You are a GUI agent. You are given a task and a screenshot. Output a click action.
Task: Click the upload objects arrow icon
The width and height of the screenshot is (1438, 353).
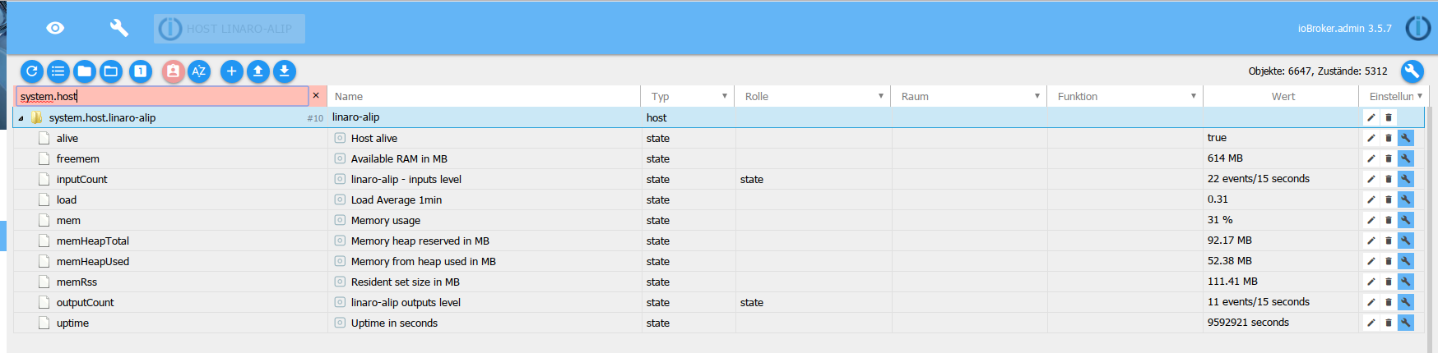pos(258,71)
